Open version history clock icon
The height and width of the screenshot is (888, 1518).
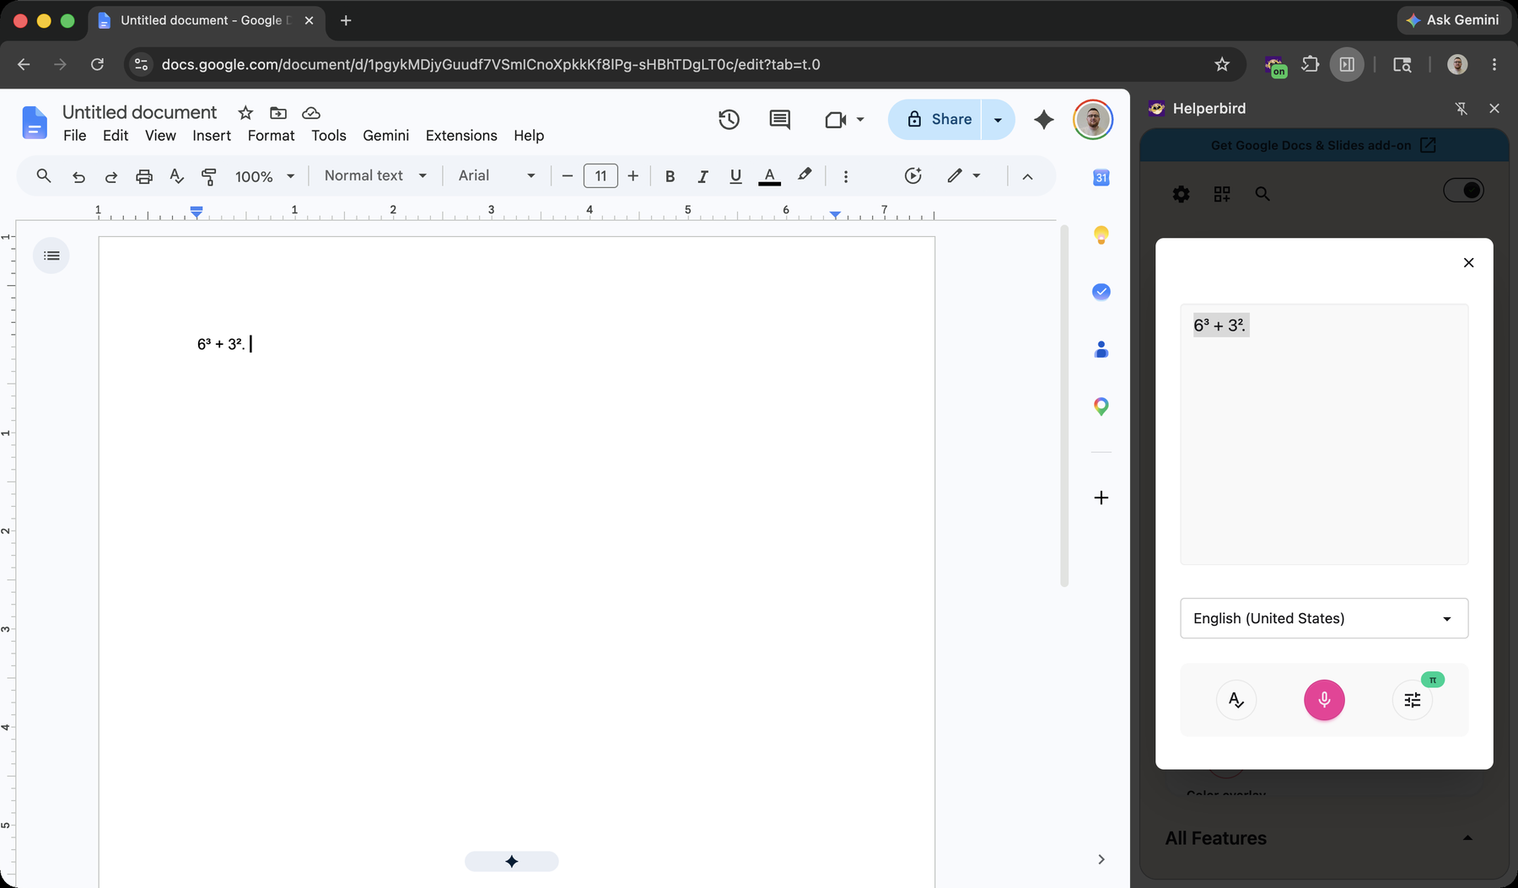pyautogui.click(x=729, y=120)
